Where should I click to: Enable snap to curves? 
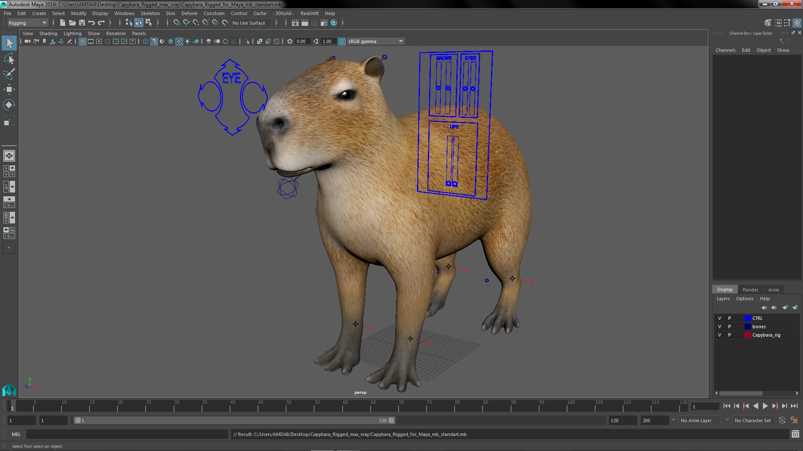187,23
